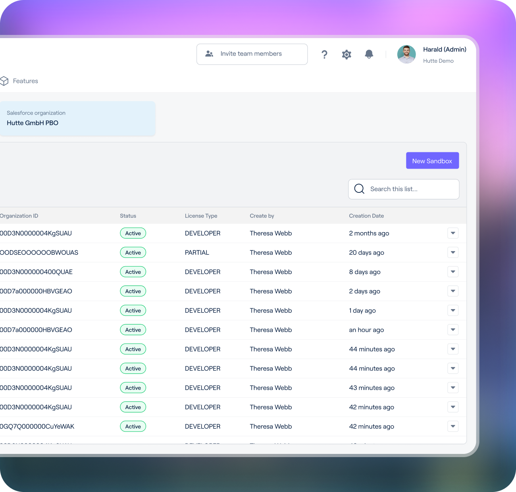Expand actions for 1 day ago row
This screenshot has height=492, width=516.
tap(453, 310)
